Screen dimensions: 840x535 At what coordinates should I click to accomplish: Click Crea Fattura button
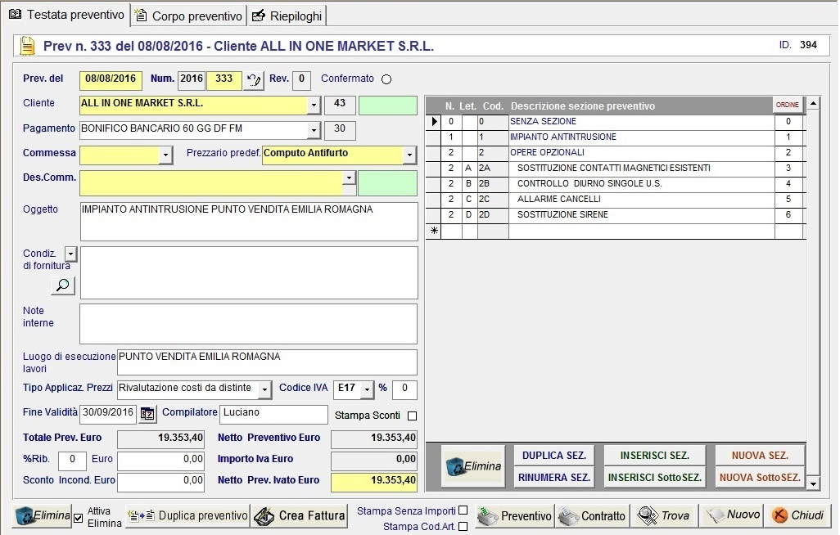point(300,515)
